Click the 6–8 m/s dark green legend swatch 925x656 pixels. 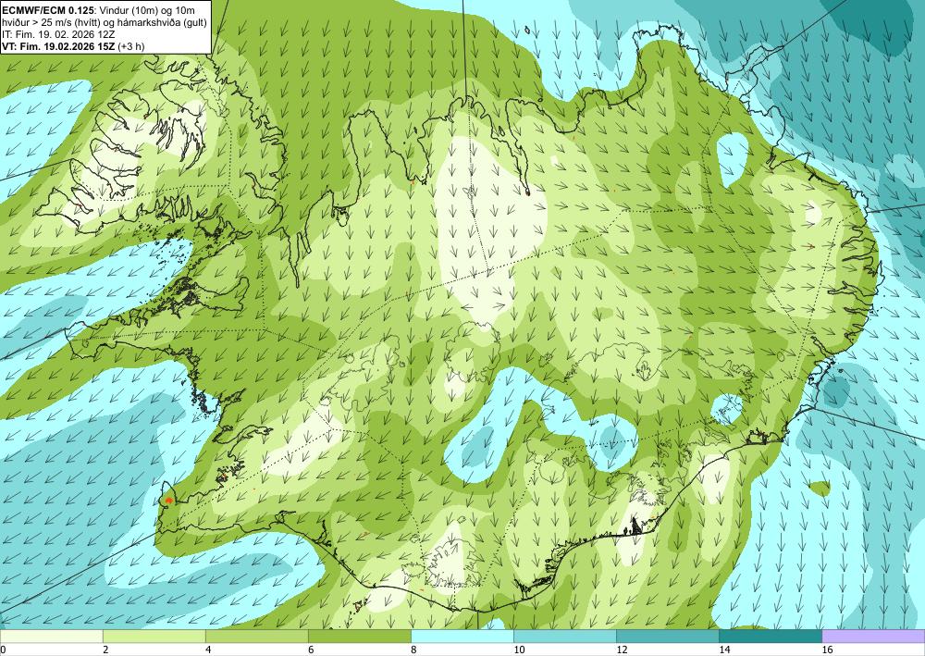(359, 636)
